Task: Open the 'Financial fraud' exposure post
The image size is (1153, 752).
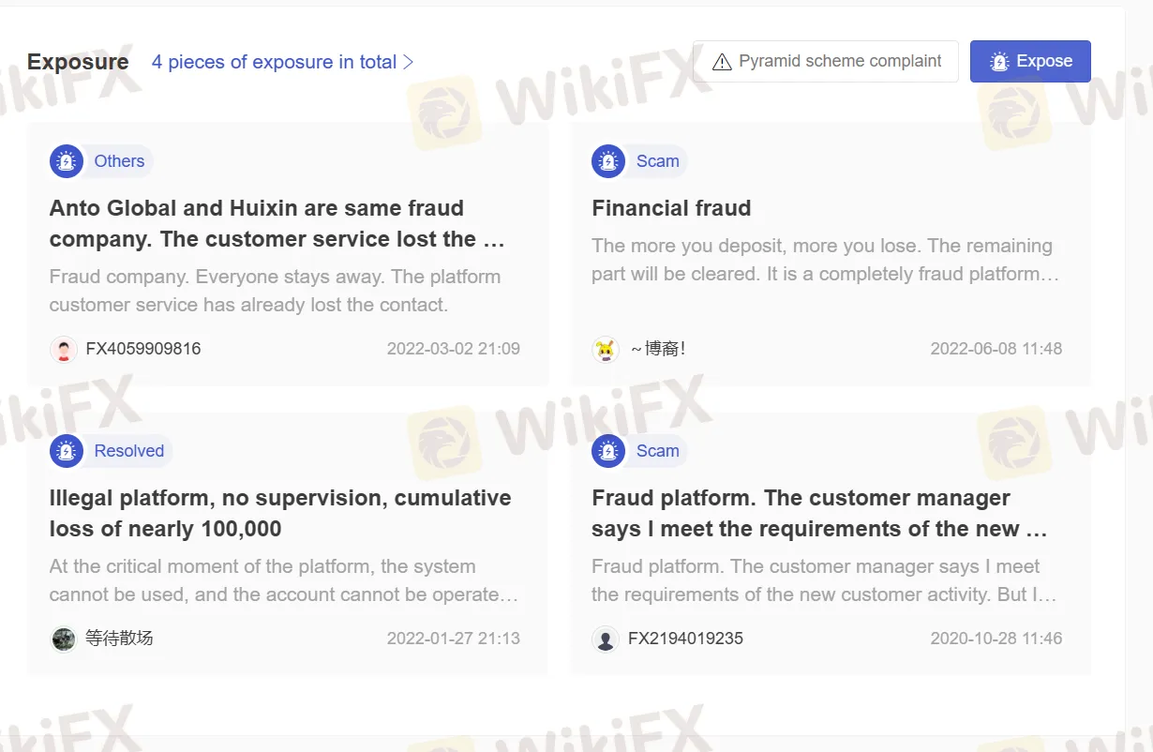Action: tap(671, 207)
